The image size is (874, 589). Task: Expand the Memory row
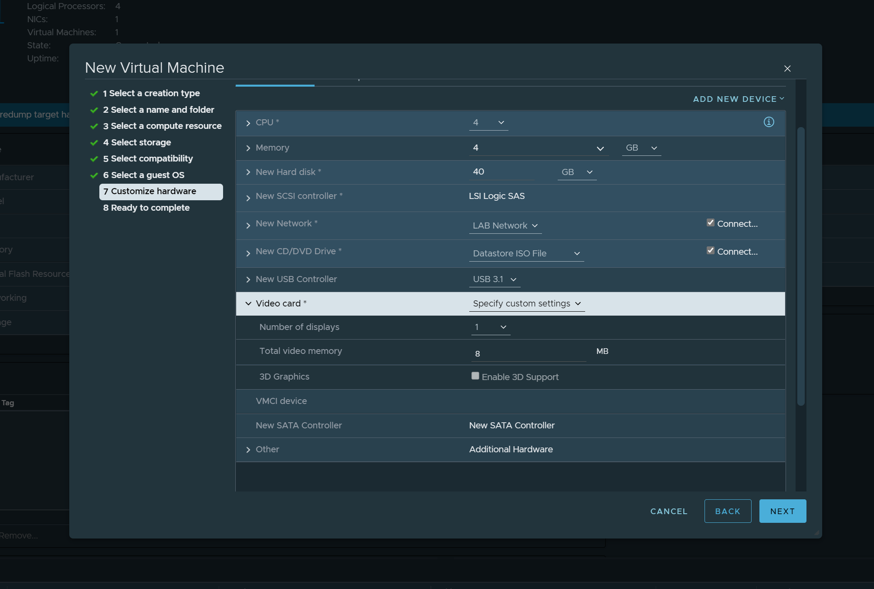[248, 148]
